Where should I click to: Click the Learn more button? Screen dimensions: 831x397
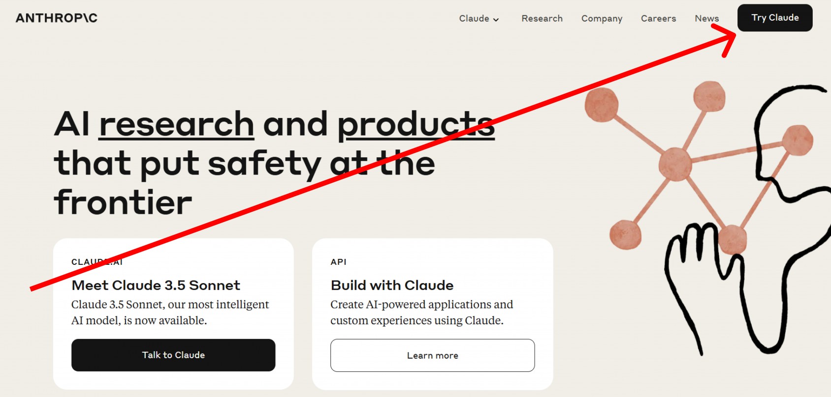pyautogui.click(x=432, y=355)
